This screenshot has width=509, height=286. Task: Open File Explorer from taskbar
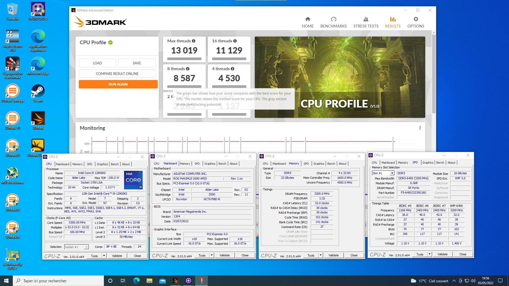click(150, 281)
